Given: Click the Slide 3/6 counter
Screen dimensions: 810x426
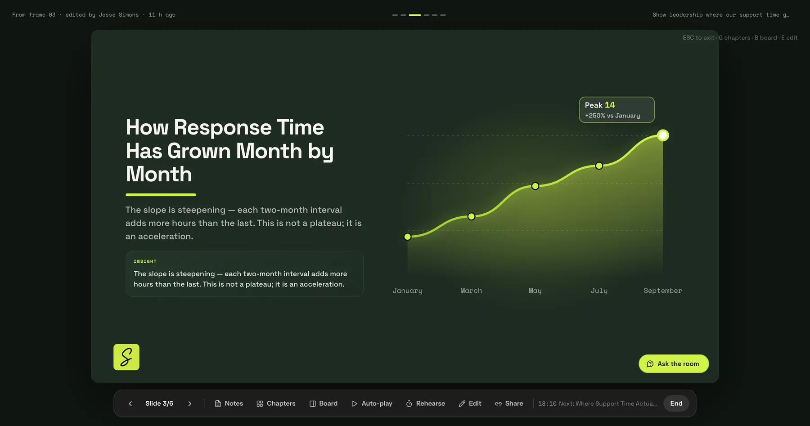Looking at the screenshot, I should click(159, 404).
